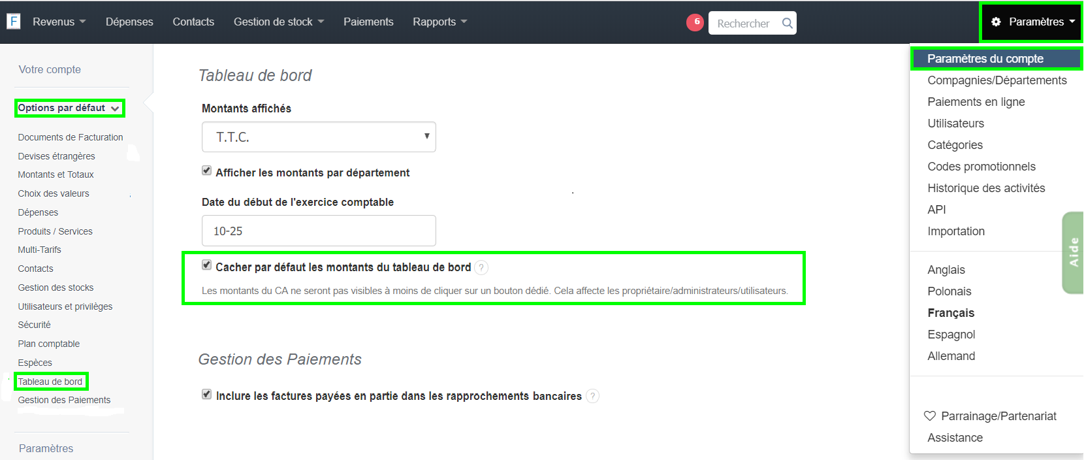Image resolution: width=1084 pixels, height=460 pixels.
Task: Click the search magnifier icon
Action: [x=787, y=24]
